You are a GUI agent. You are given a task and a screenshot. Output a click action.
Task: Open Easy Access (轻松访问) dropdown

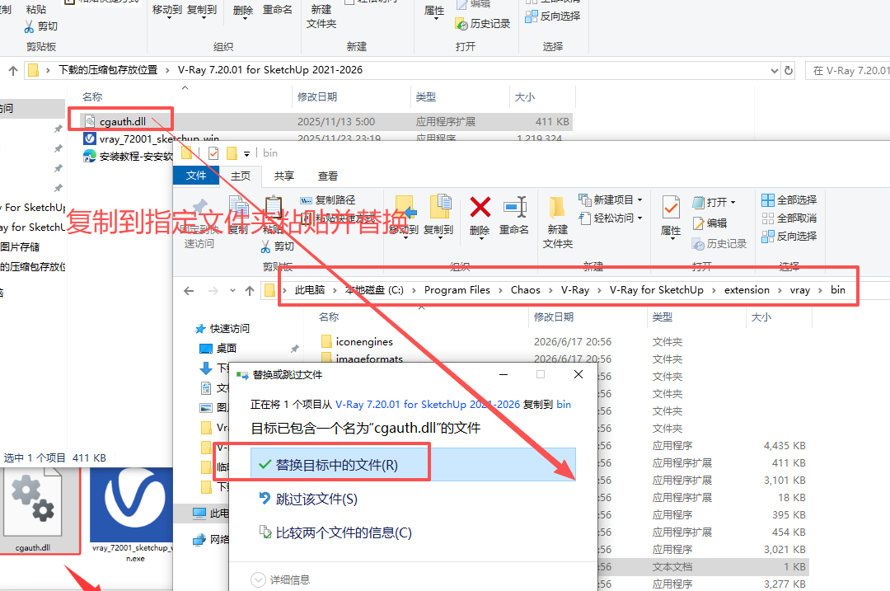coord(611,218)
